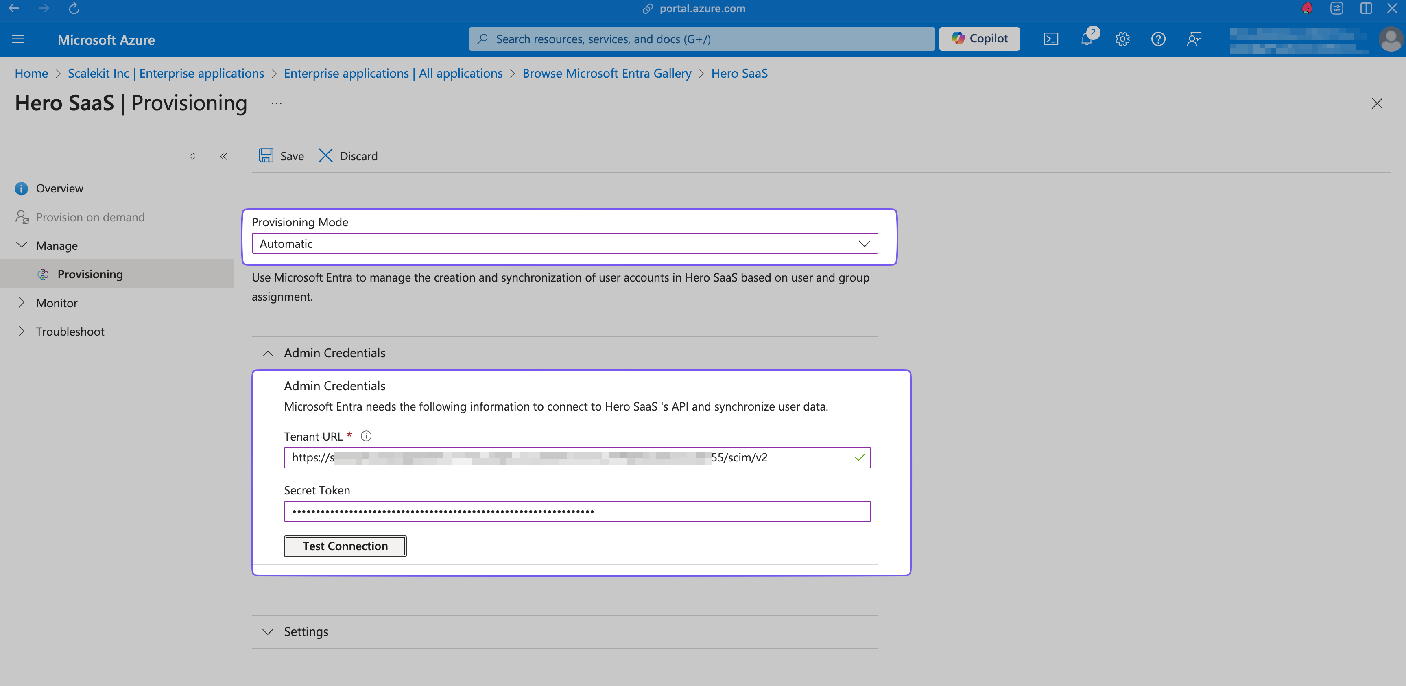This screenshot has height=686, width=1406.
Task: Click the Provisioning menu item
Action: click(90, 273)
